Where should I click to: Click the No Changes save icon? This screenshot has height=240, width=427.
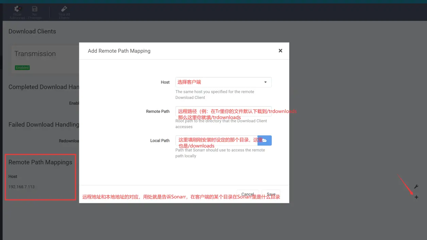point(35,12)
